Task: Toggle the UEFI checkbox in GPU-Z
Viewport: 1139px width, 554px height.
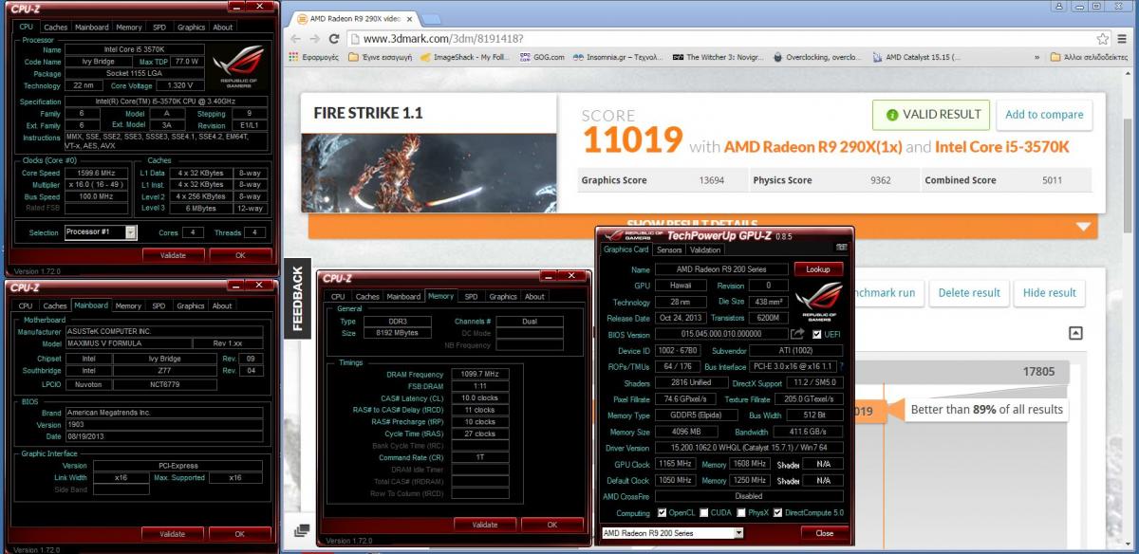Action: [x=816, y=334]
